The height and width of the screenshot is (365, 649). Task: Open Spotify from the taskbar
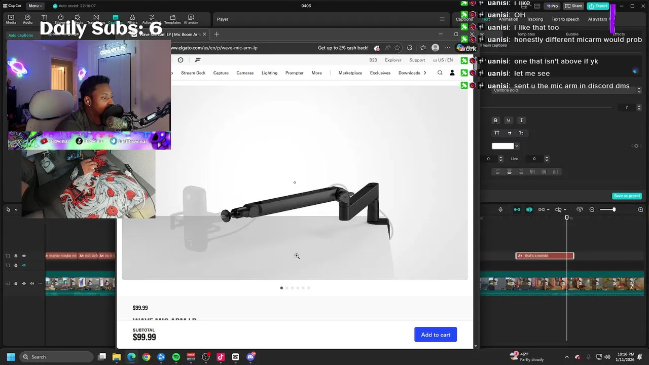click(x=176, y=357)
